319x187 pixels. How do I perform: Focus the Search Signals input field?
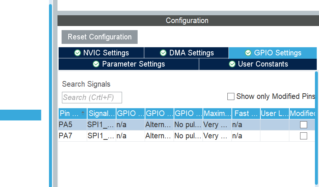point(92,97)
